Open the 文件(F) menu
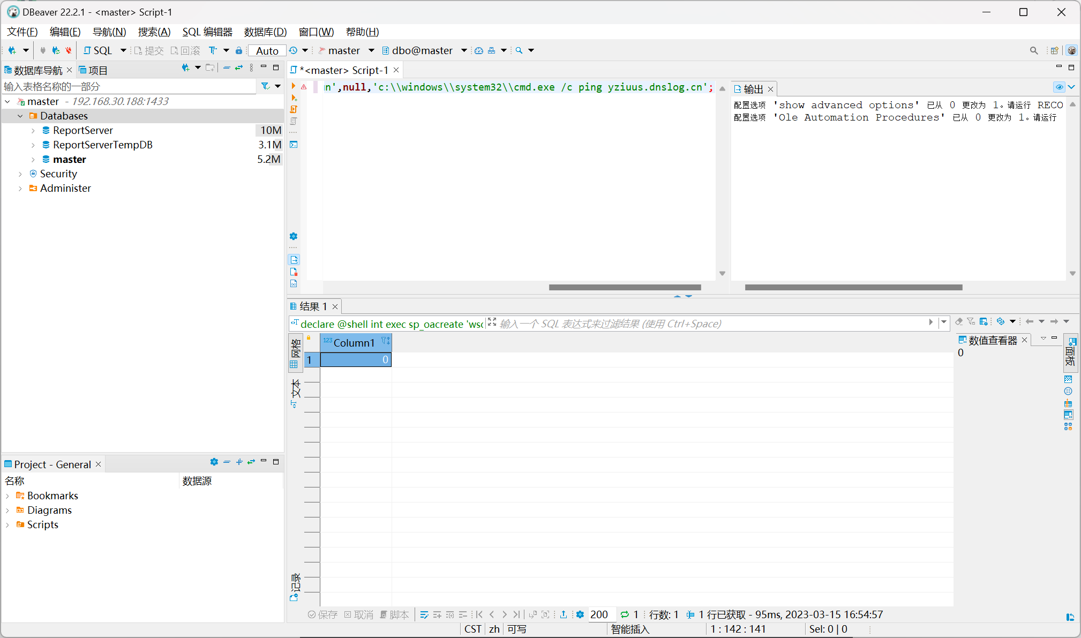Image resolution: width=1081 pixels, height=638 pixels. click(x=22, y=32)
